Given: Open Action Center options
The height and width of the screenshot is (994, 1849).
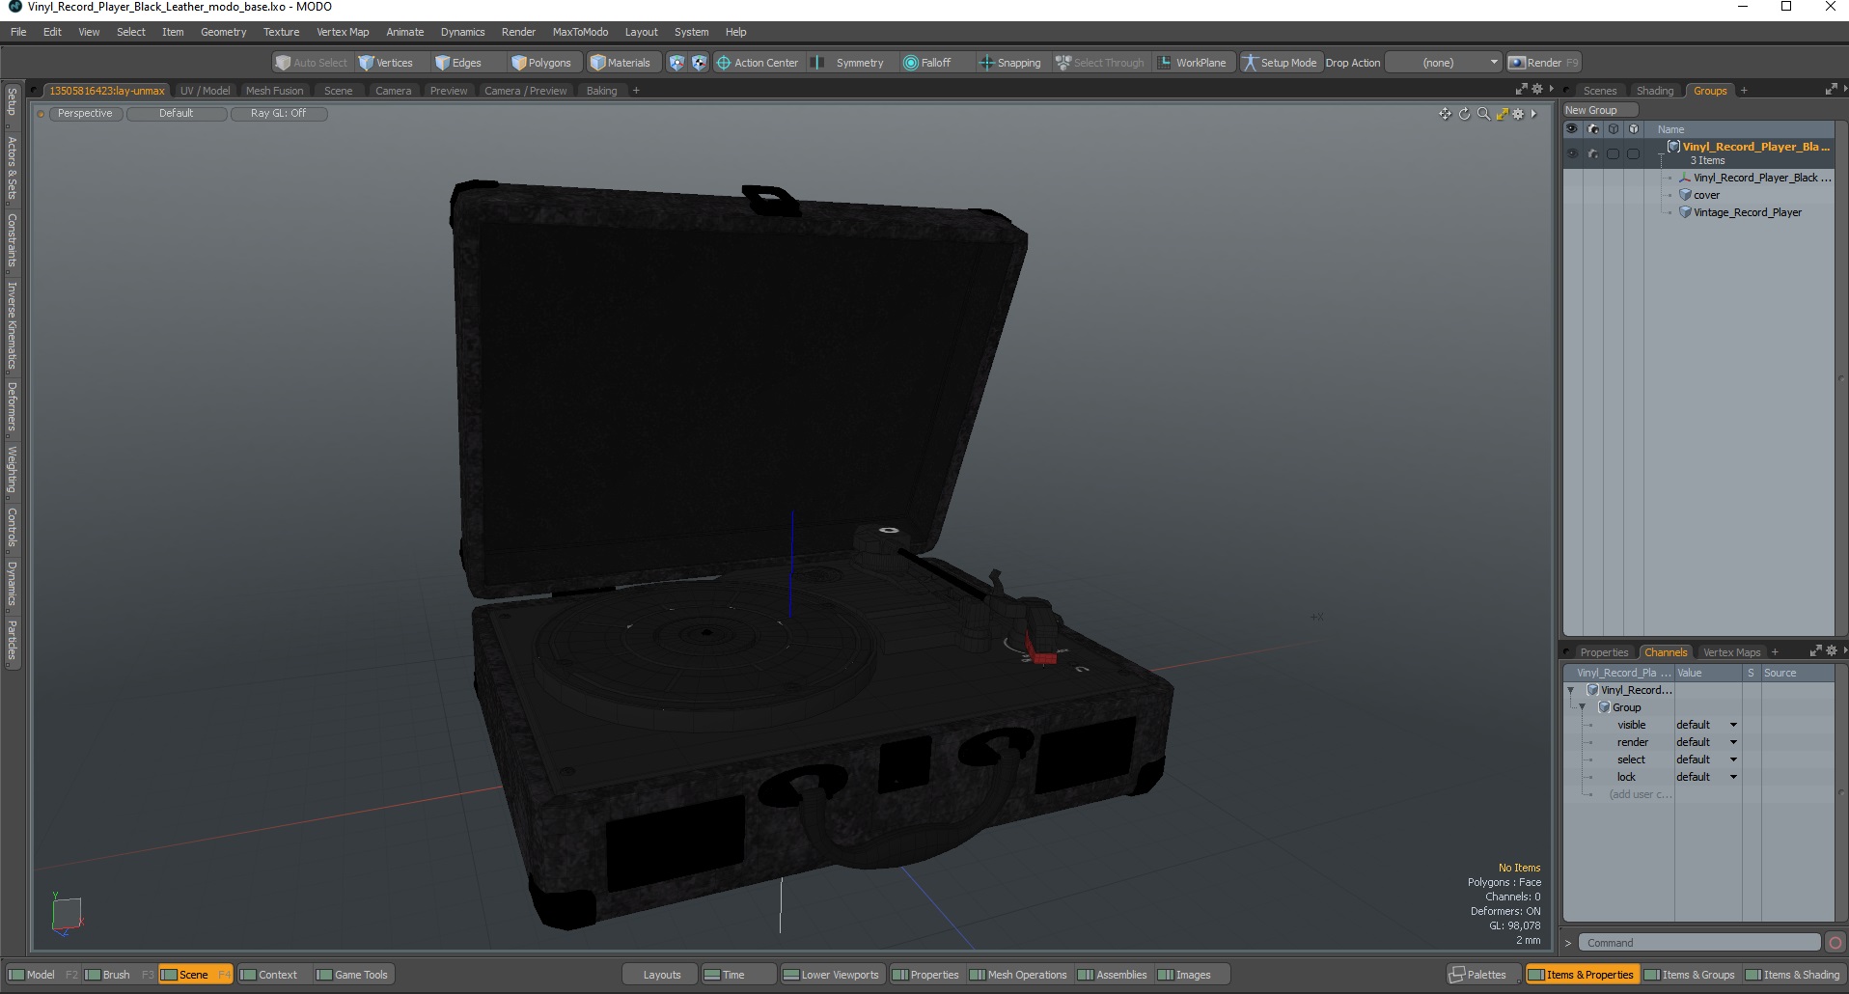Looking at the screenshot, I should pos(758,63).
